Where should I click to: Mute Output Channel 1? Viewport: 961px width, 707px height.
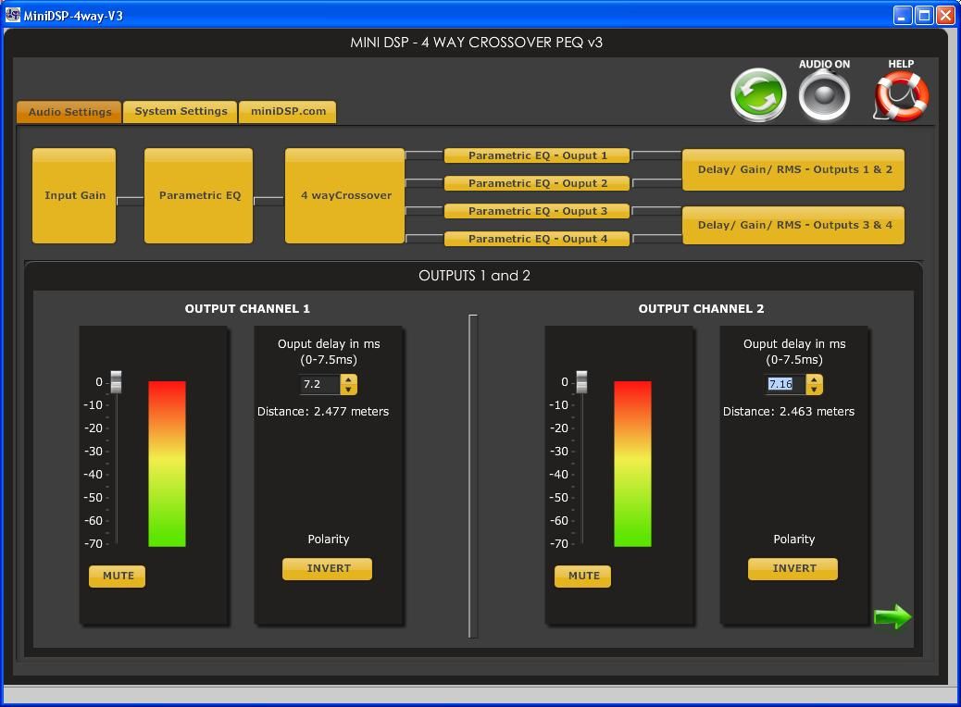(118, 576)
